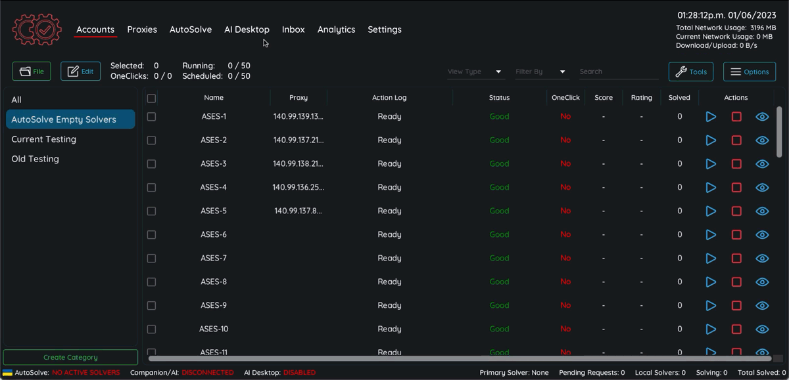This screenshot has width=789, height=380.
Task: Click the gear checkmark app logo
Action: coord(37,29)
